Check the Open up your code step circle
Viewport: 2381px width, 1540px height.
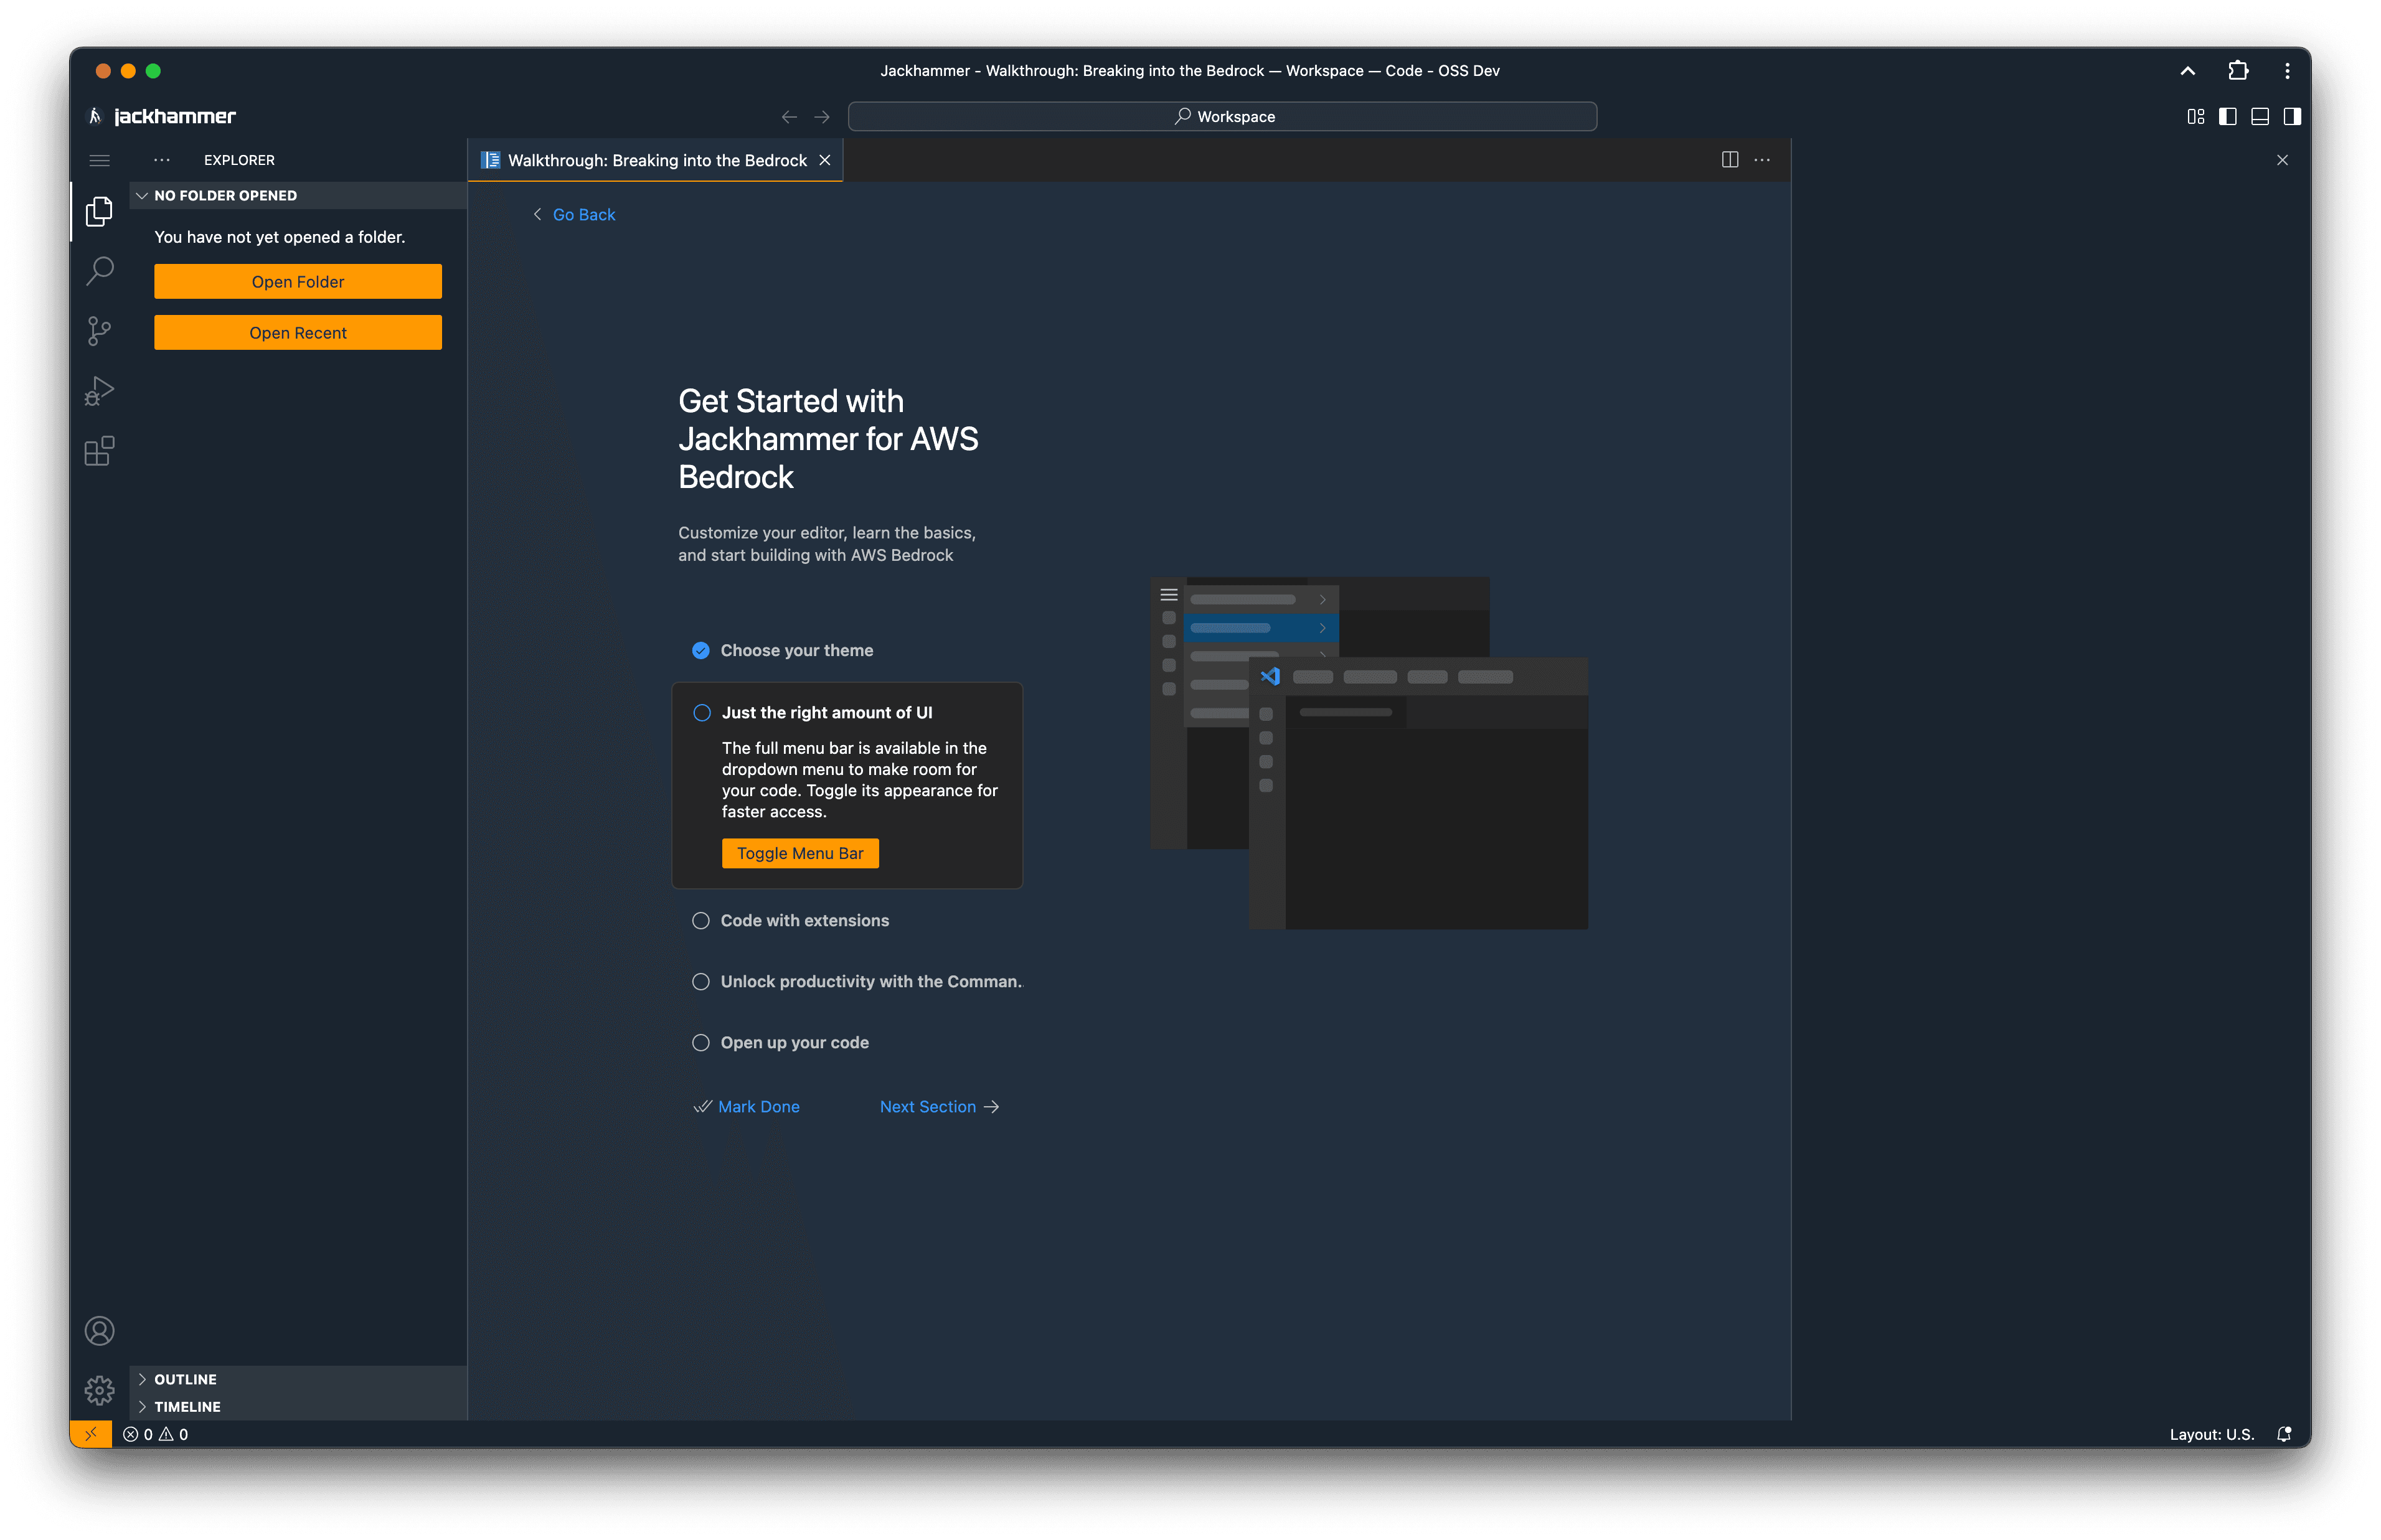[x=701, y=1043]
